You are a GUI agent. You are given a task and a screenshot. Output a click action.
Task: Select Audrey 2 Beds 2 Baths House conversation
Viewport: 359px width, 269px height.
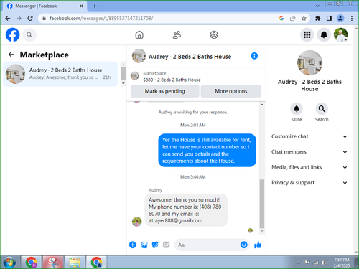(x=60, y=74)
